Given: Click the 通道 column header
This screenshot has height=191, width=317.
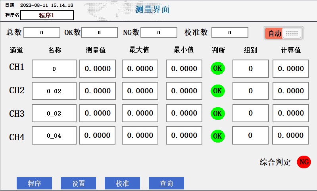Looking at the screenshot, I should click(x=16, y=50).
